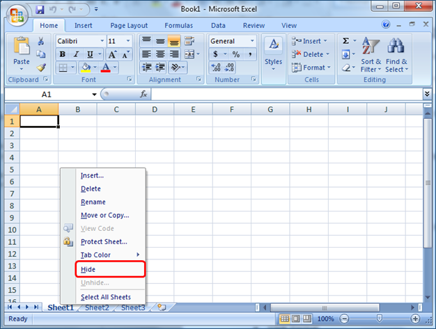Click Increase Decimal
This screenshot has width=436, height=329.
pos(216,67)
